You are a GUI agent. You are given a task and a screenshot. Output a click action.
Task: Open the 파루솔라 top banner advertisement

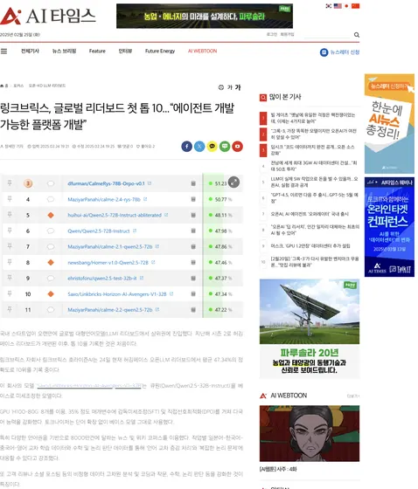(x=205, y=16)
